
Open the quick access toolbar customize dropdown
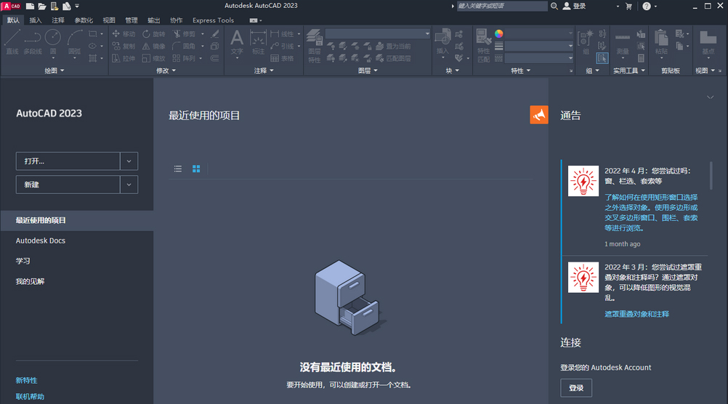tap(77, 6)
